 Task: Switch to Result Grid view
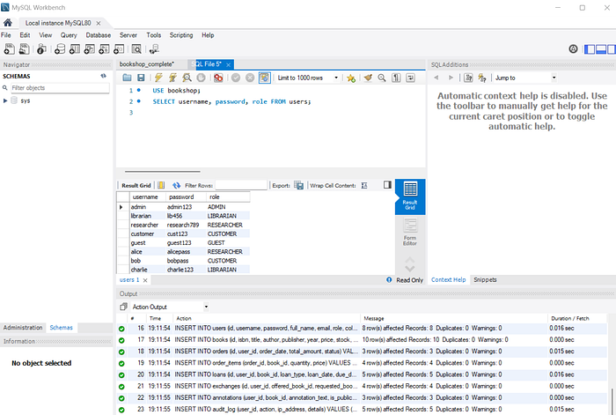click(x=410, y=196)
